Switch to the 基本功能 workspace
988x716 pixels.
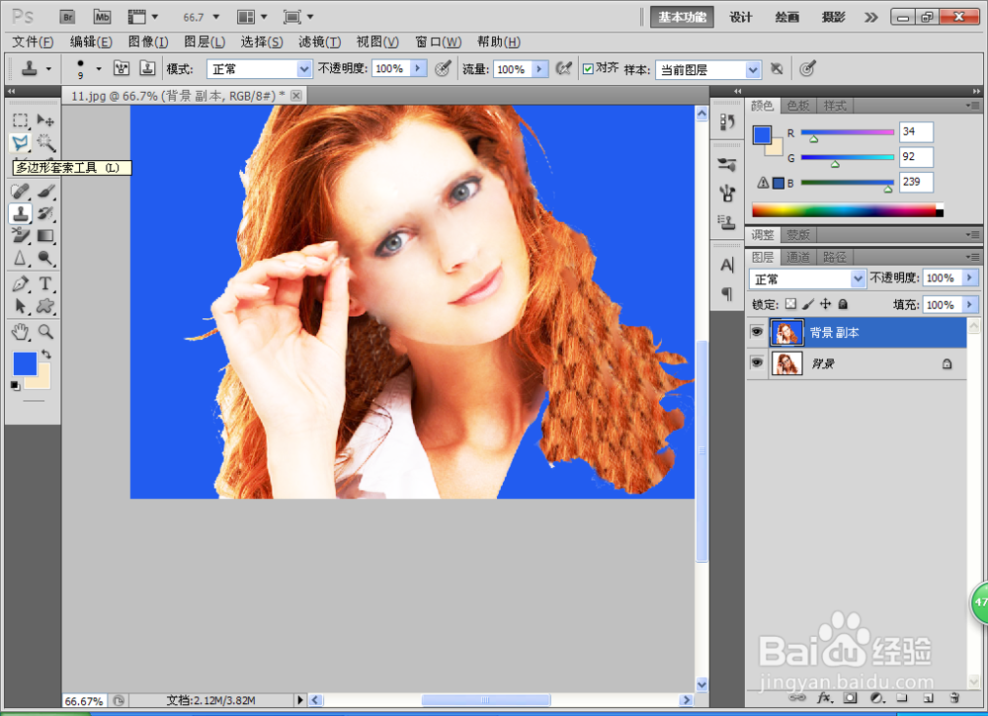coord(682,17)
